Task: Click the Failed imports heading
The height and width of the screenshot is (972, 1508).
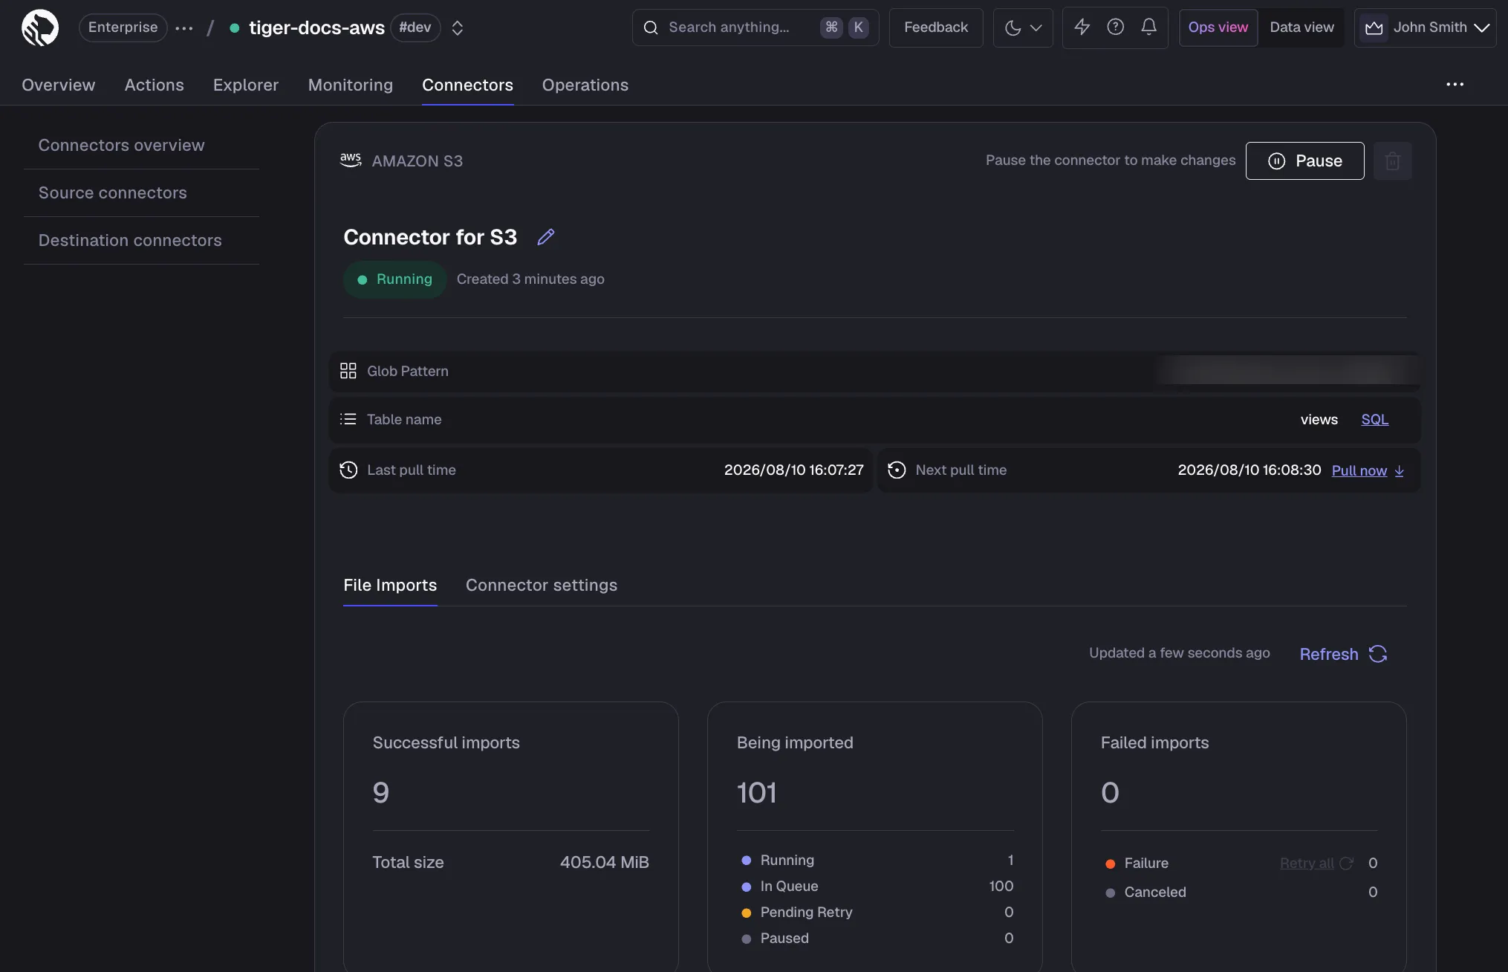Action: pyautogui.click(x=1154, y=743)
